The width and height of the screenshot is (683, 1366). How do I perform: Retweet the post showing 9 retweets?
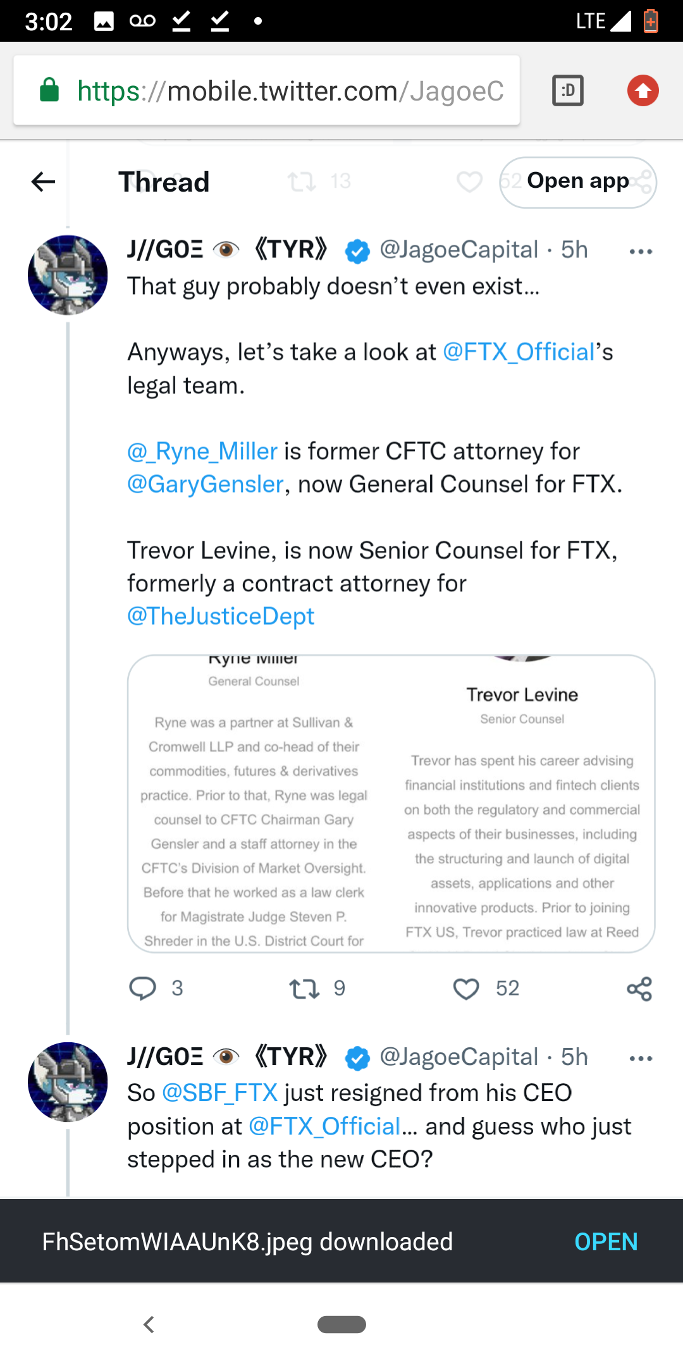(x=304, y=988)
